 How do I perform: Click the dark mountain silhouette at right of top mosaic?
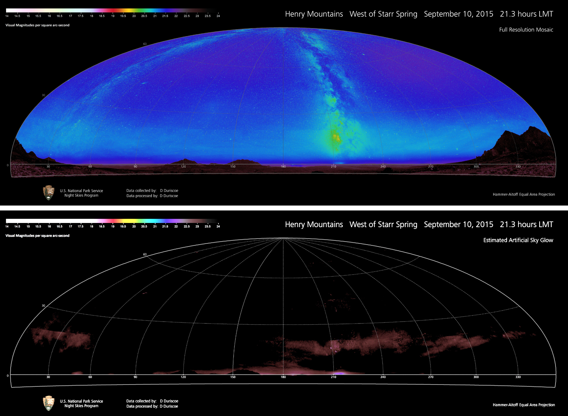(x=523, y=146)
